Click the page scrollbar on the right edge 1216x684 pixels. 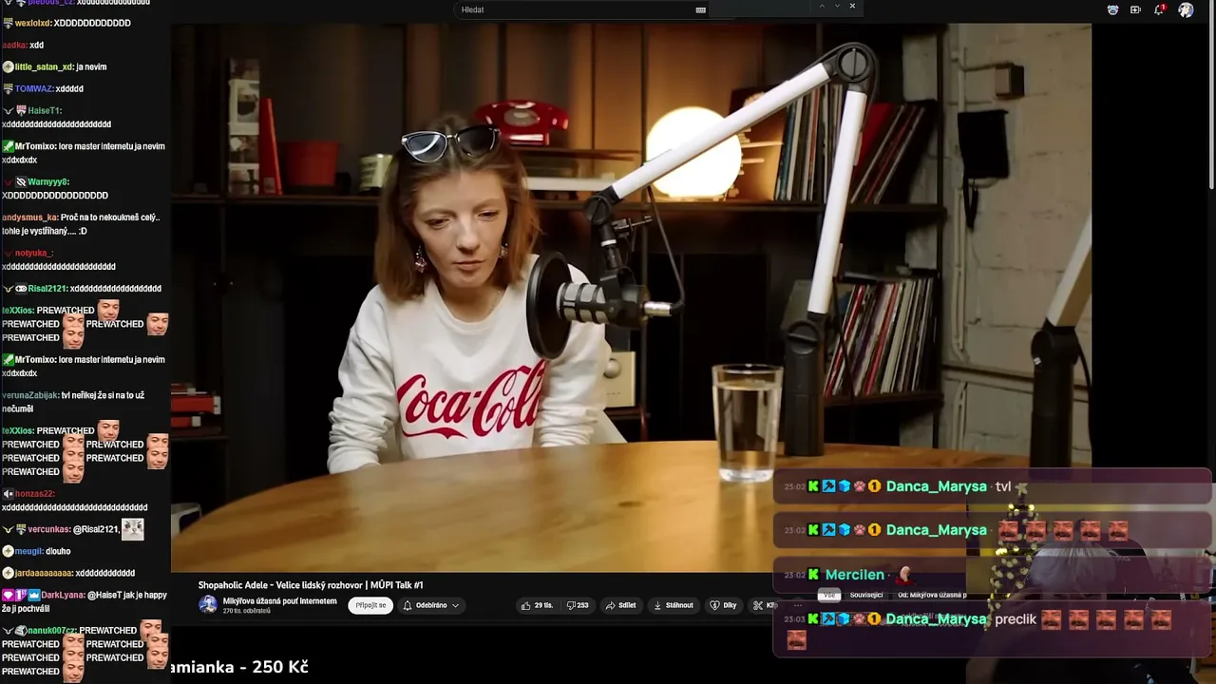tap(1211, 95)
